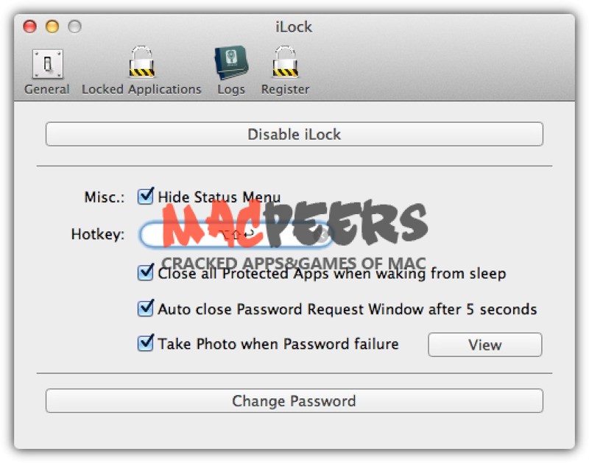Open the Logs book icon
589x463 pixels.
pos(231,63)
